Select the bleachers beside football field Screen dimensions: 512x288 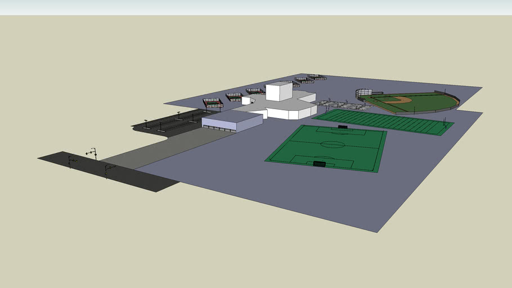click(x=340, y=105)
